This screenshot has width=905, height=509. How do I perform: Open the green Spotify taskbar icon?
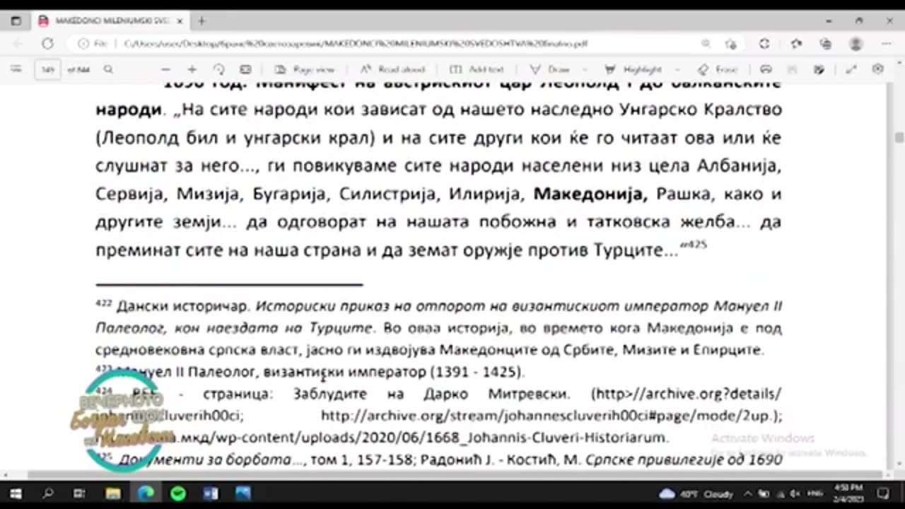click(x=178, y=493)
